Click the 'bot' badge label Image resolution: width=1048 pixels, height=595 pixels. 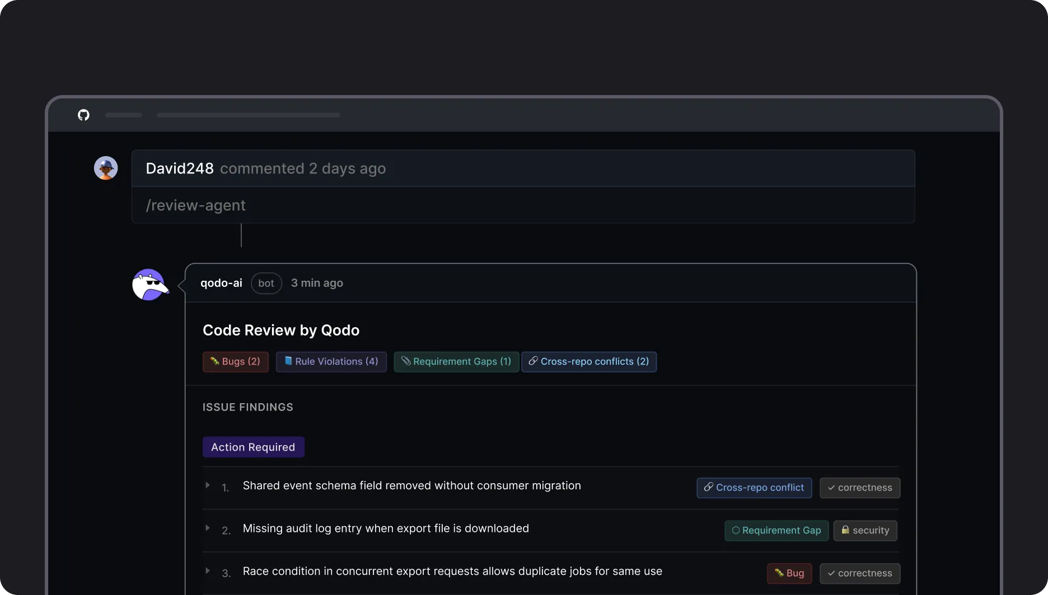pos(266,284)
